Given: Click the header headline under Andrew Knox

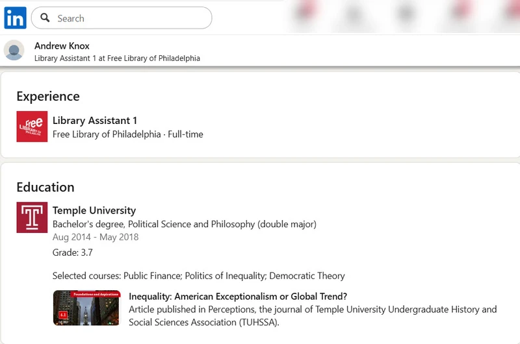Looking at the screenshot, I should coord(117,58).
